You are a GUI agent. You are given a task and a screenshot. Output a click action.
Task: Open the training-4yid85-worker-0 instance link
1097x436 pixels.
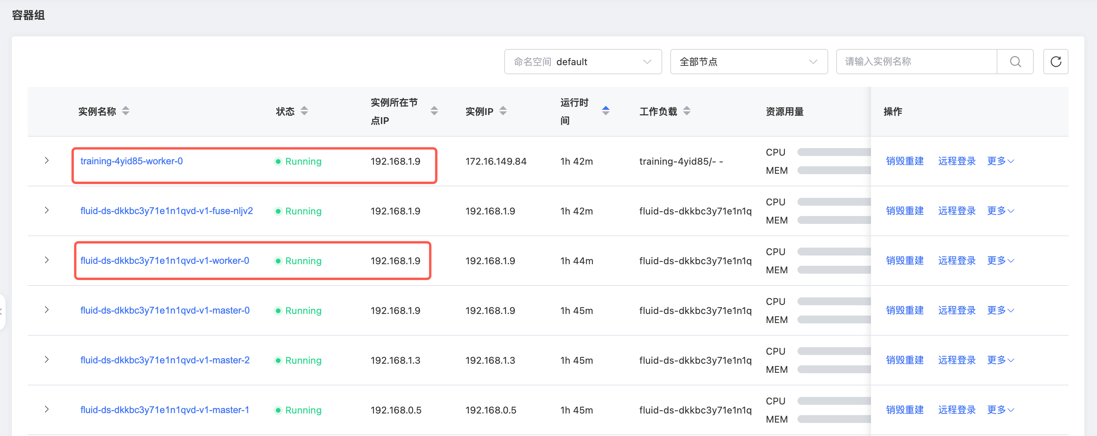coord(131,161)
